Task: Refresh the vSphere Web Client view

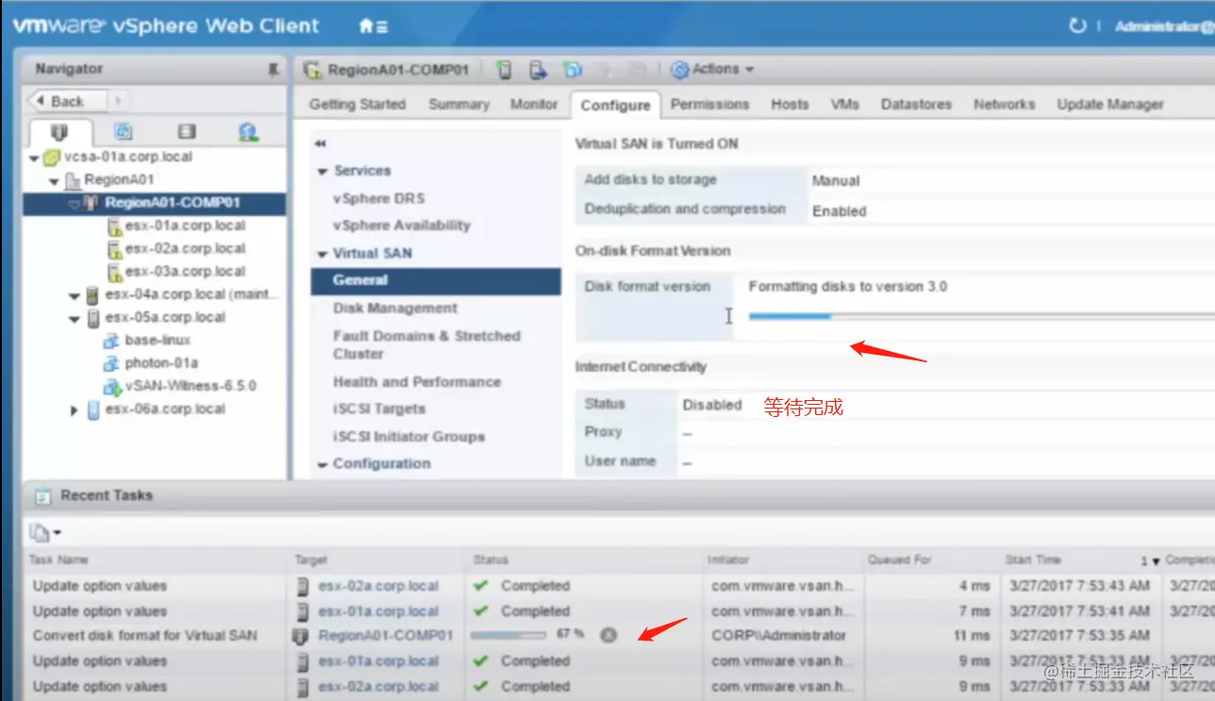Action: 1077,26
